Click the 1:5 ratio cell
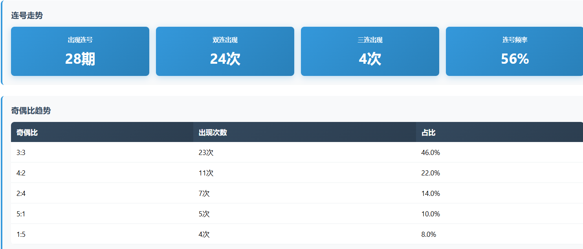Image resolution: width=583 pixels, height=249 pixels. click(x=21, y=234)
